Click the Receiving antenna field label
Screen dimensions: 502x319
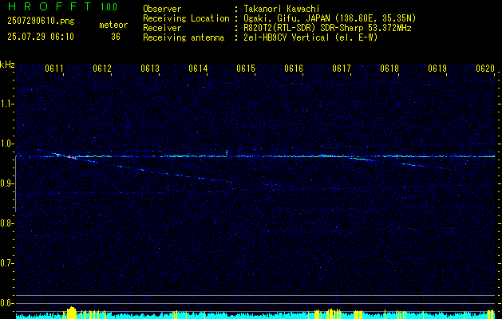pos(184,37)
